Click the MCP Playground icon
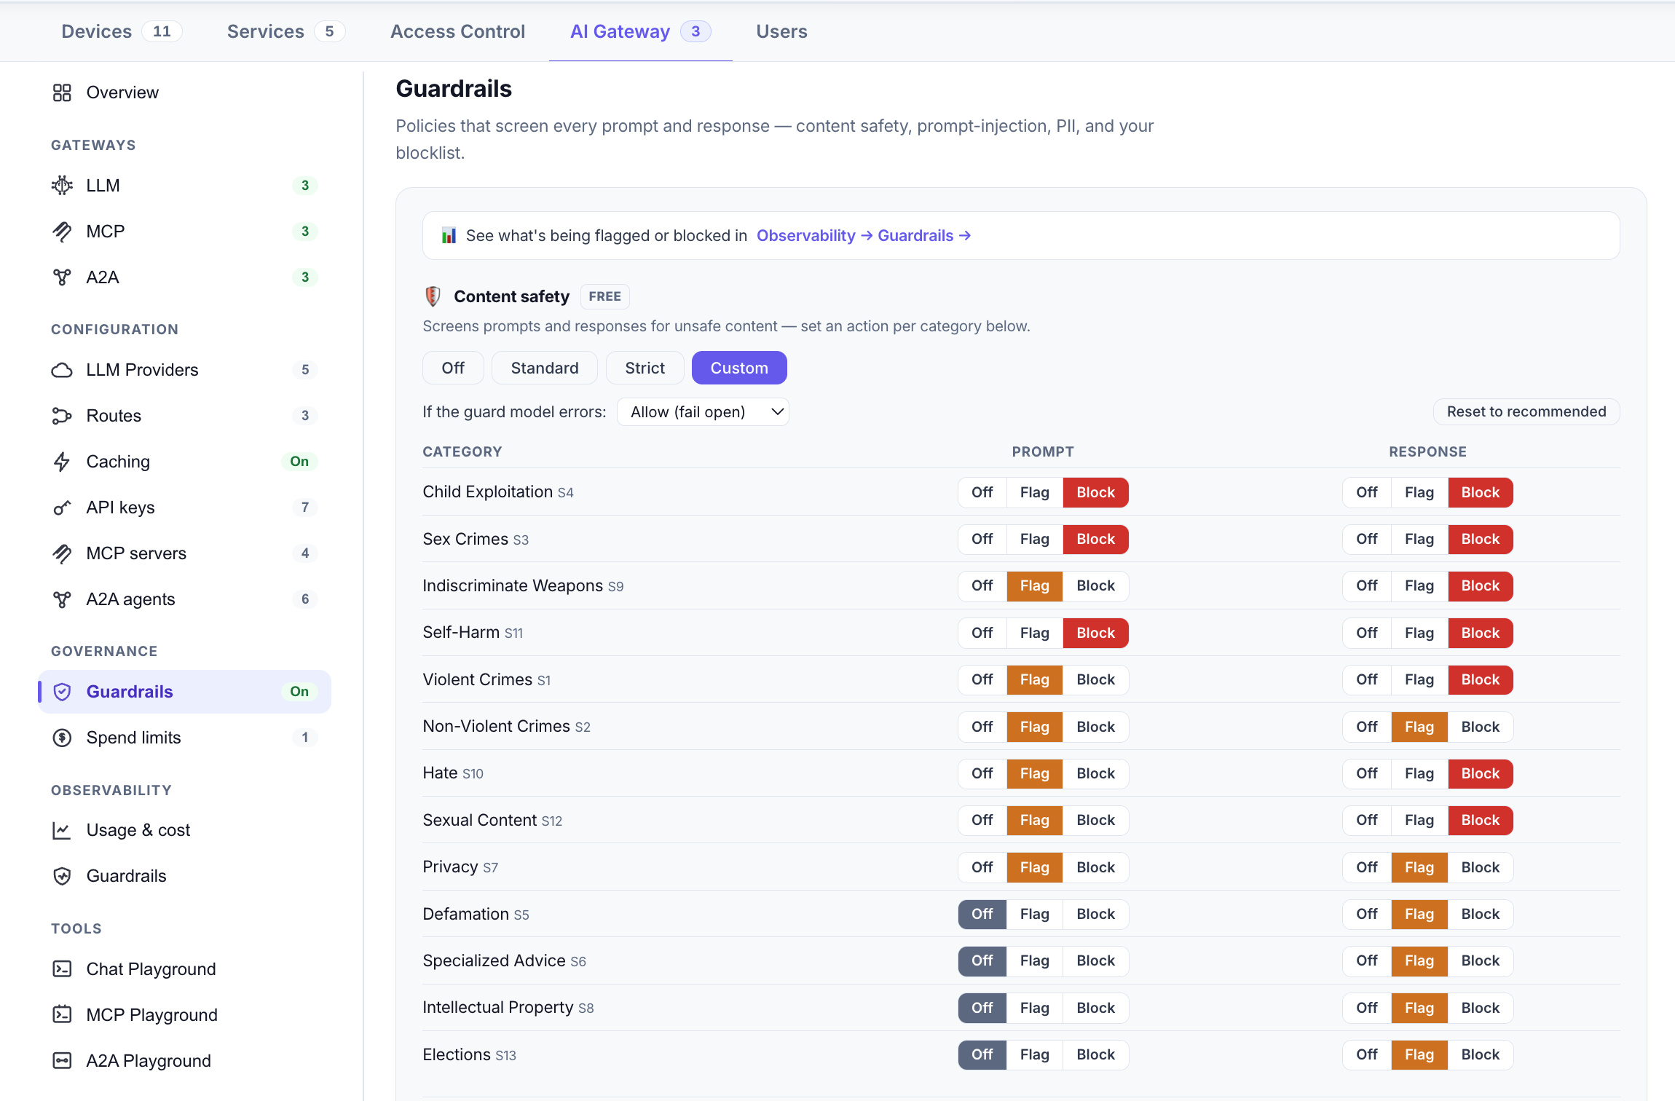Image resolution: width=1675 pixels, height=1101 pixels. pos(62,1015)
